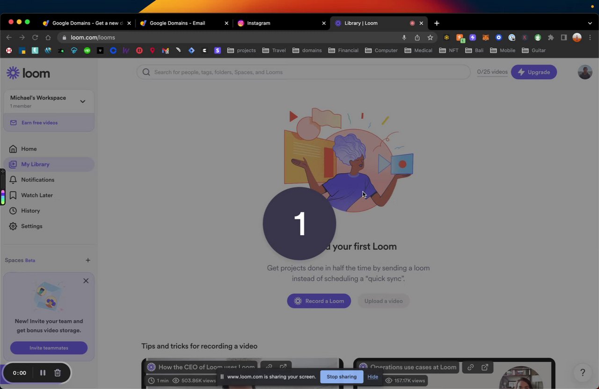The height and width of the screenshot is (389, 599).
Task: Reload the current page
Action: click(x=35, y=37)
